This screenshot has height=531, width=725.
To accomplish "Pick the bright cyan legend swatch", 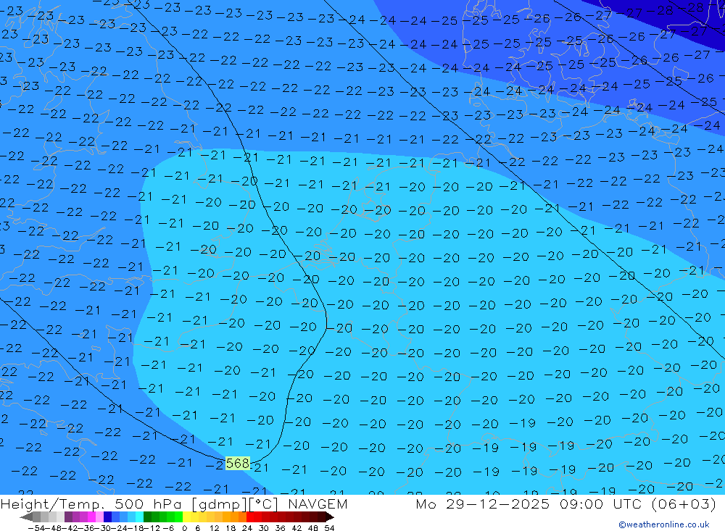I will pyautogui.click(x=139, y=517).
